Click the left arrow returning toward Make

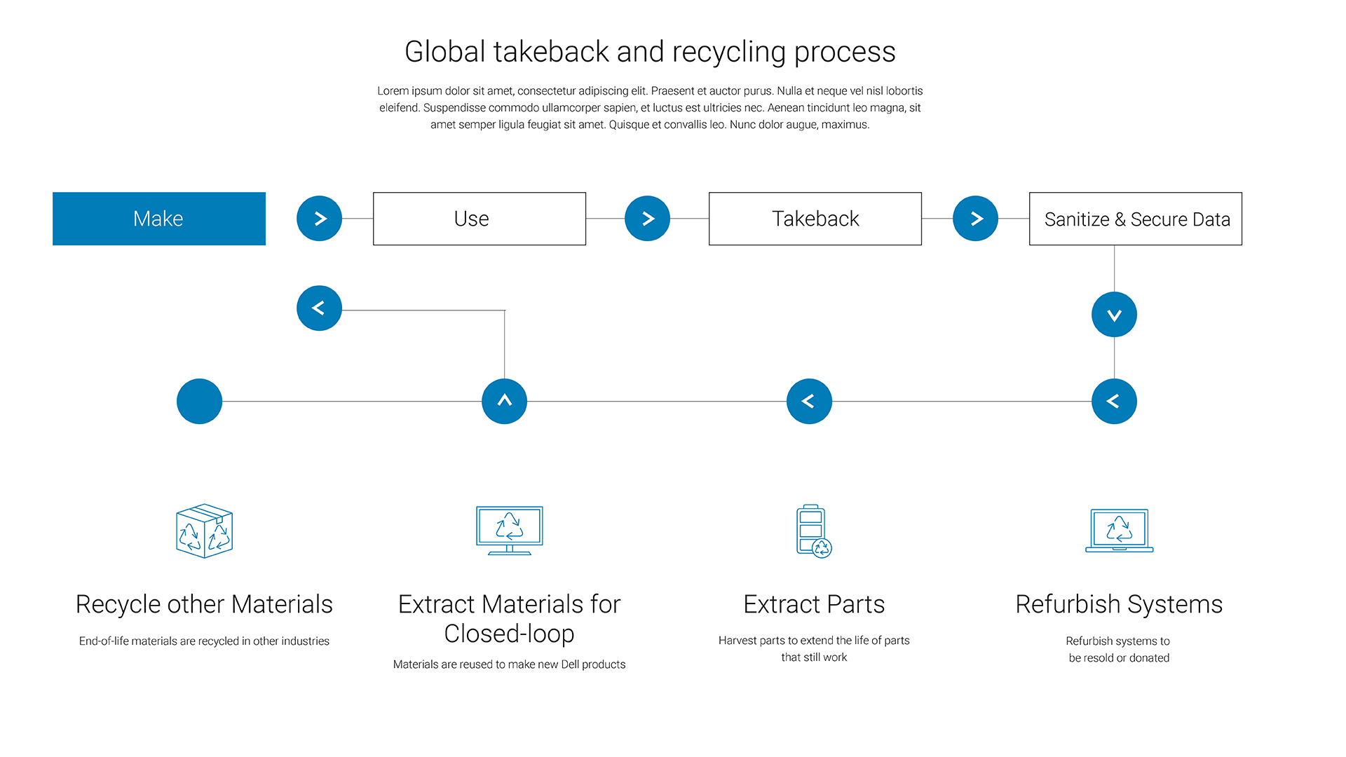coord(319,308)
